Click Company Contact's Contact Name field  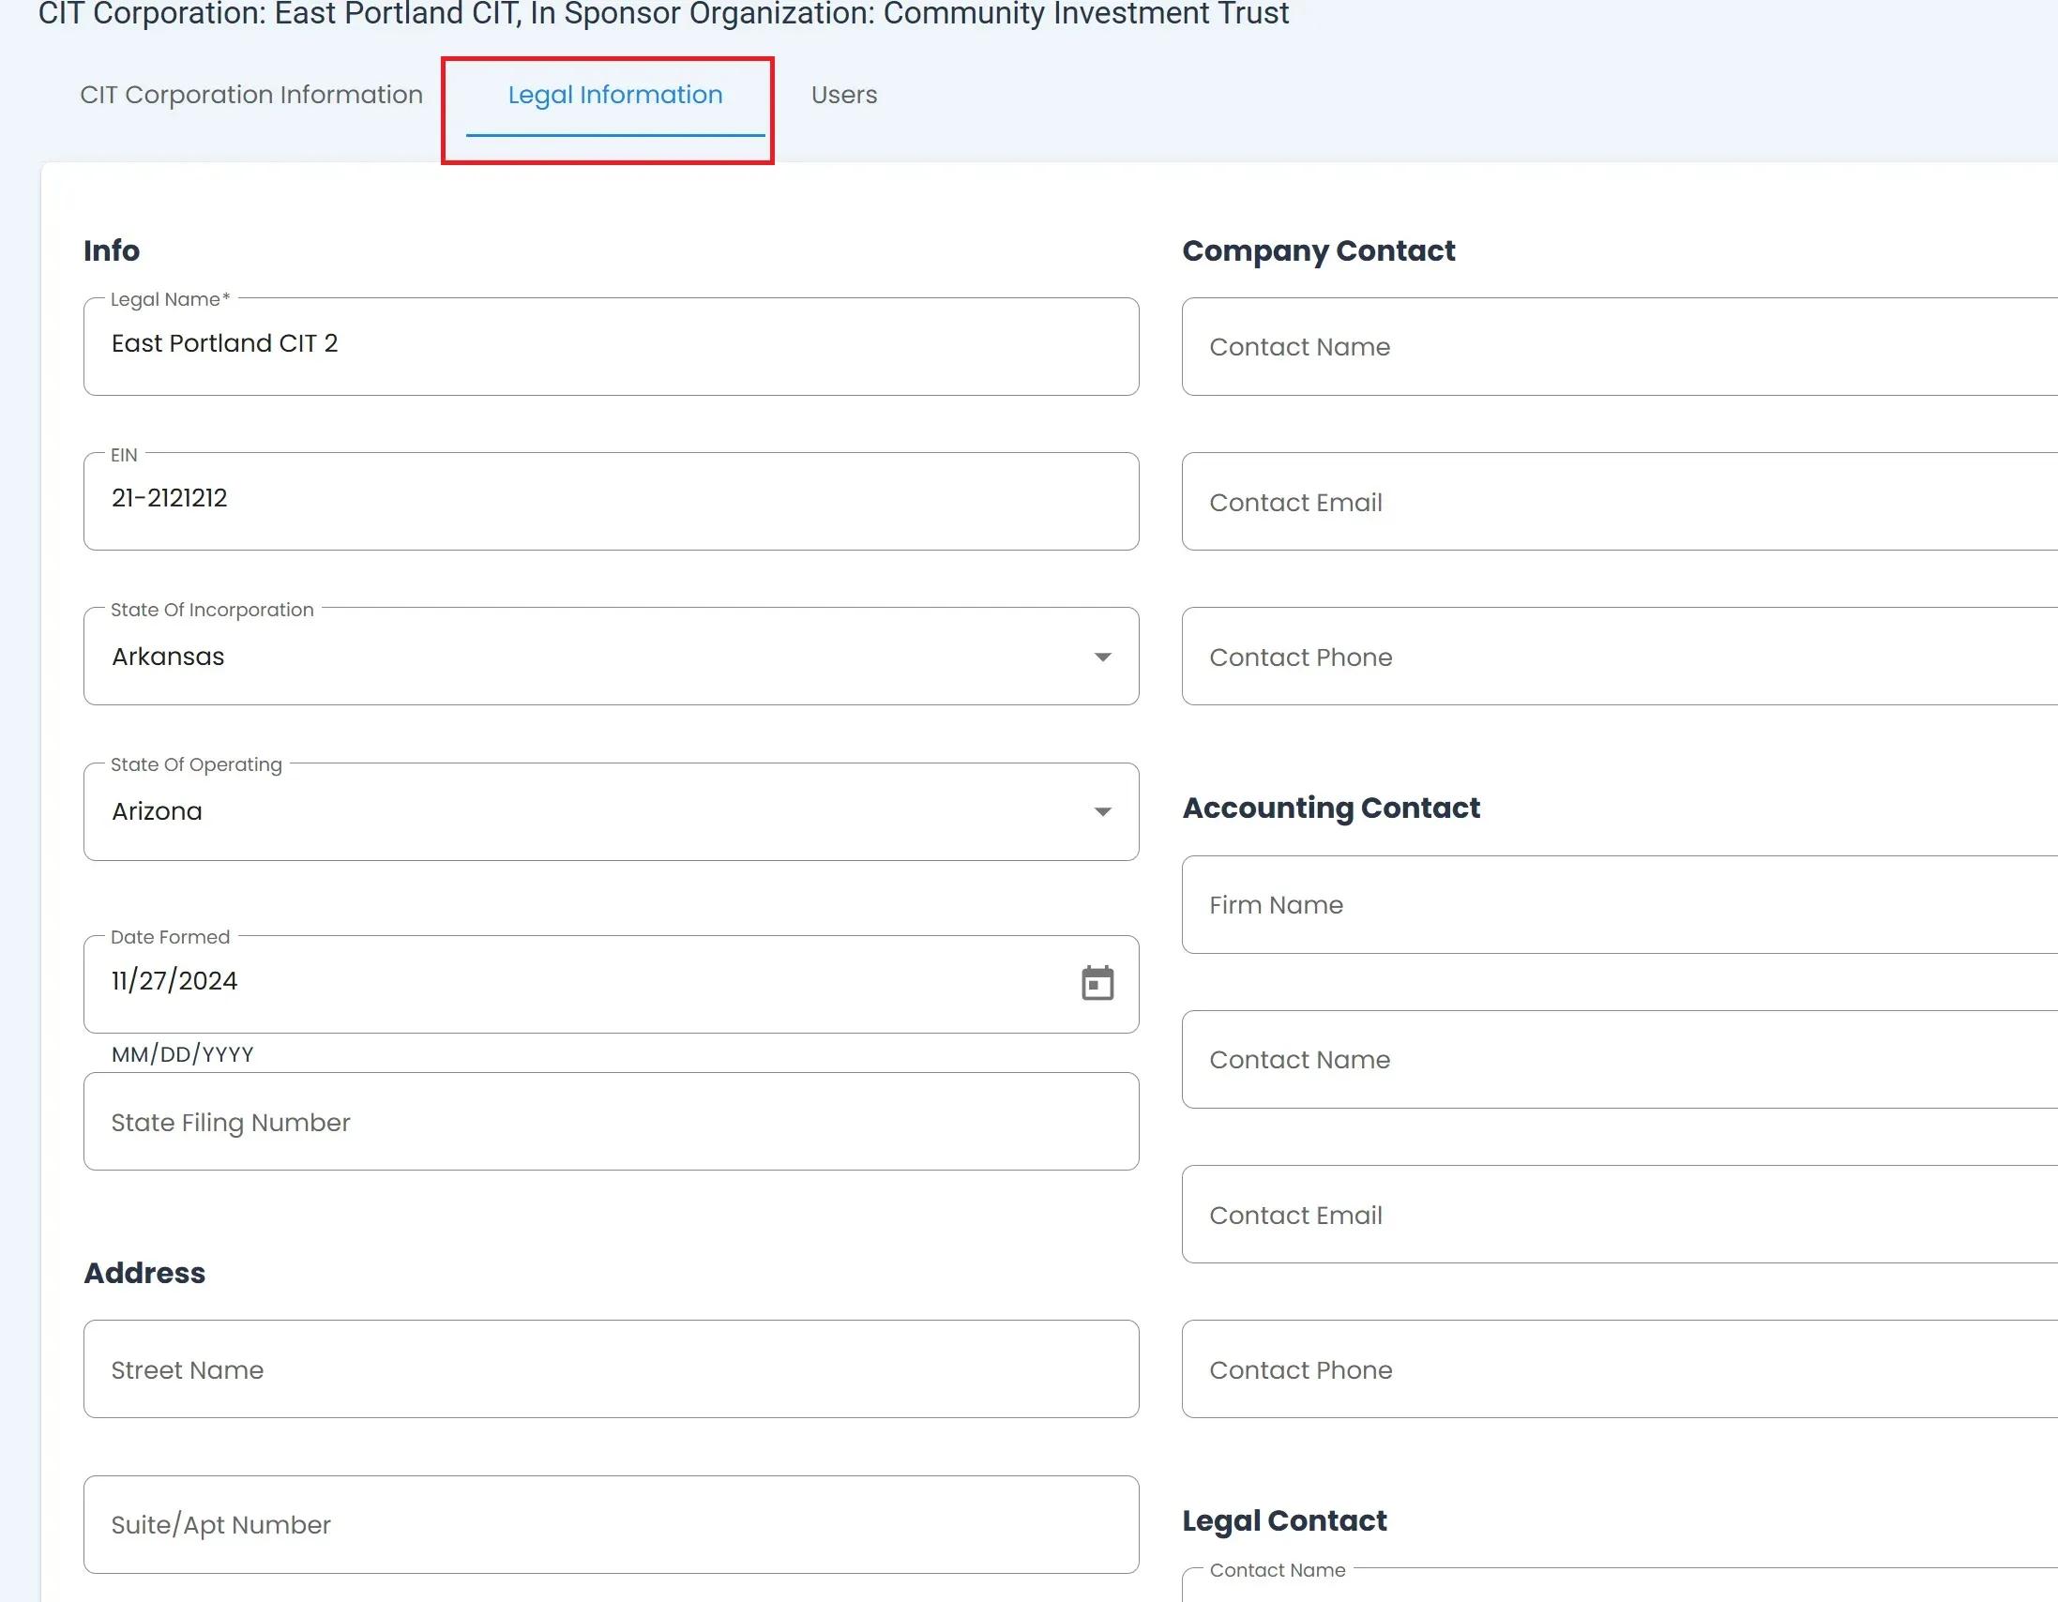click(x=1619, y=347)
